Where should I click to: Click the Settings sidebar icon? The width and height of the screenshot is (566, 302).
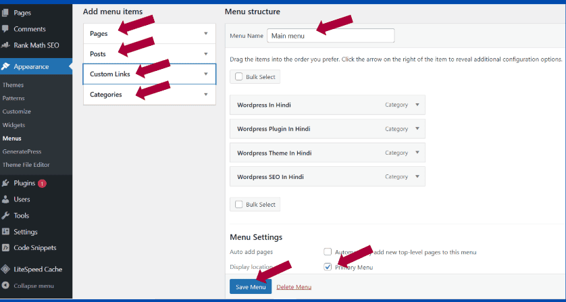click(x=5, y=232)
